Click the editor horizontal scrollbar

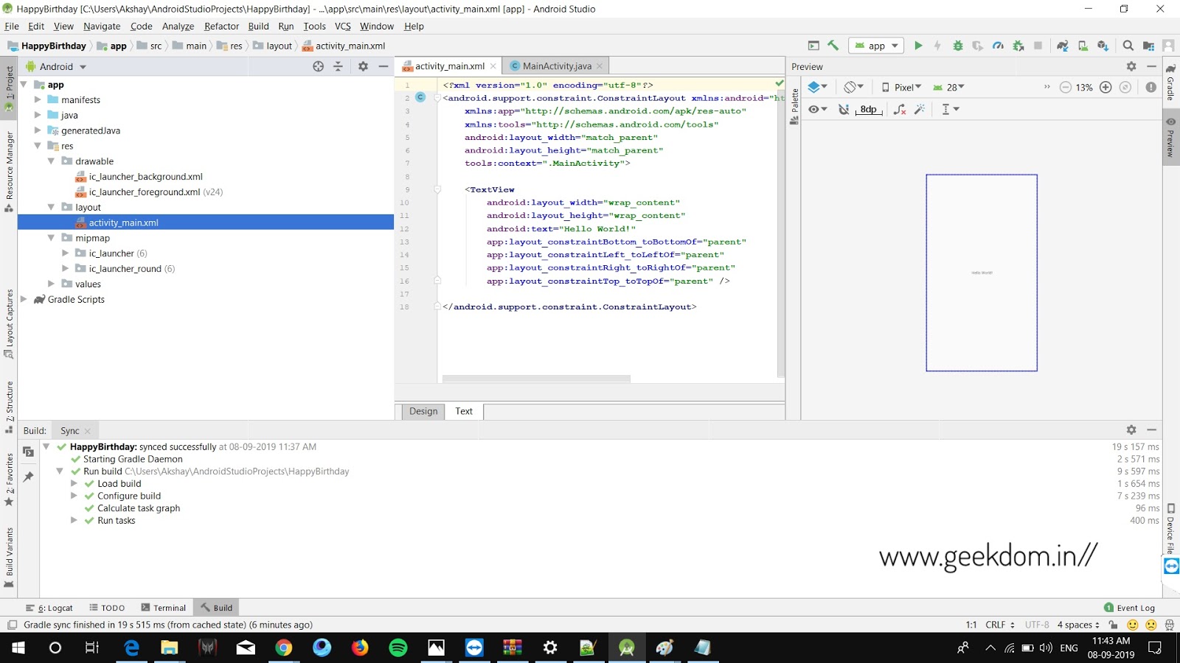coord(536,379)
